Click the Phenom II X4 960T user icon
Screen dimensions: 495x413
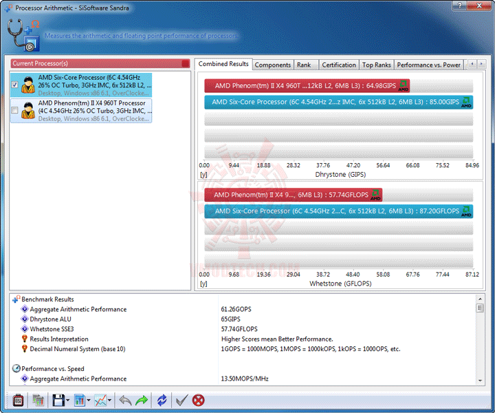(x=28, y=110)
